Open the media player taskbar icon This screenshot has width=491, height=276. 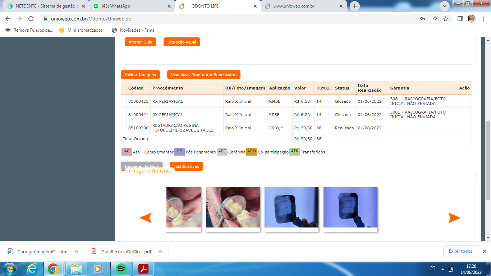click(x=98, y=269)
